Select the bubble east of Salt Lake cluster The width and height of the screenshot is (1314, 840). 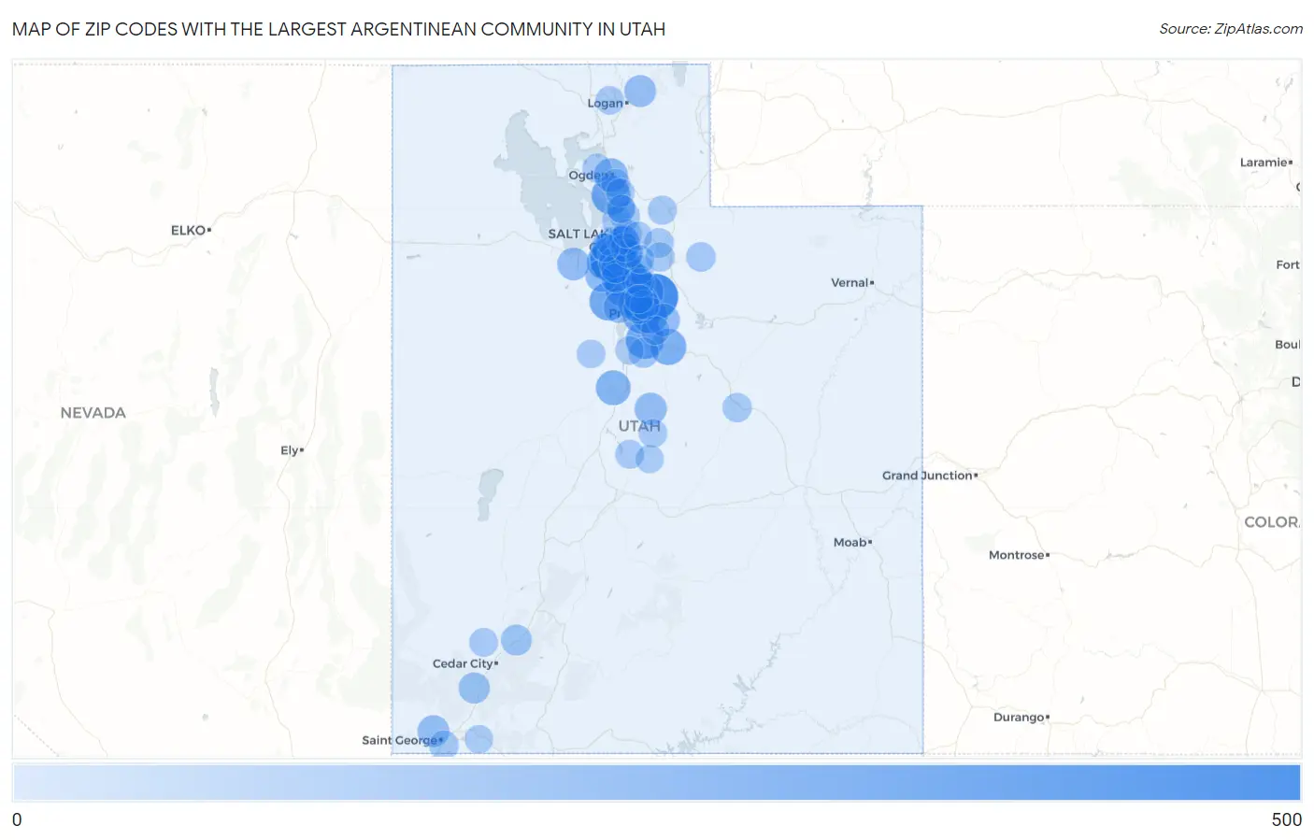(701, 257)
